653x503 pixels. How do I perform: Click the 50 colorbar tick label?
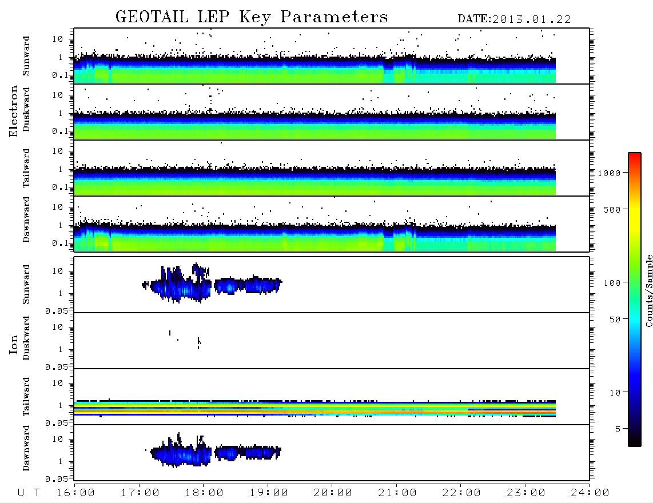[x=615, y=320]
